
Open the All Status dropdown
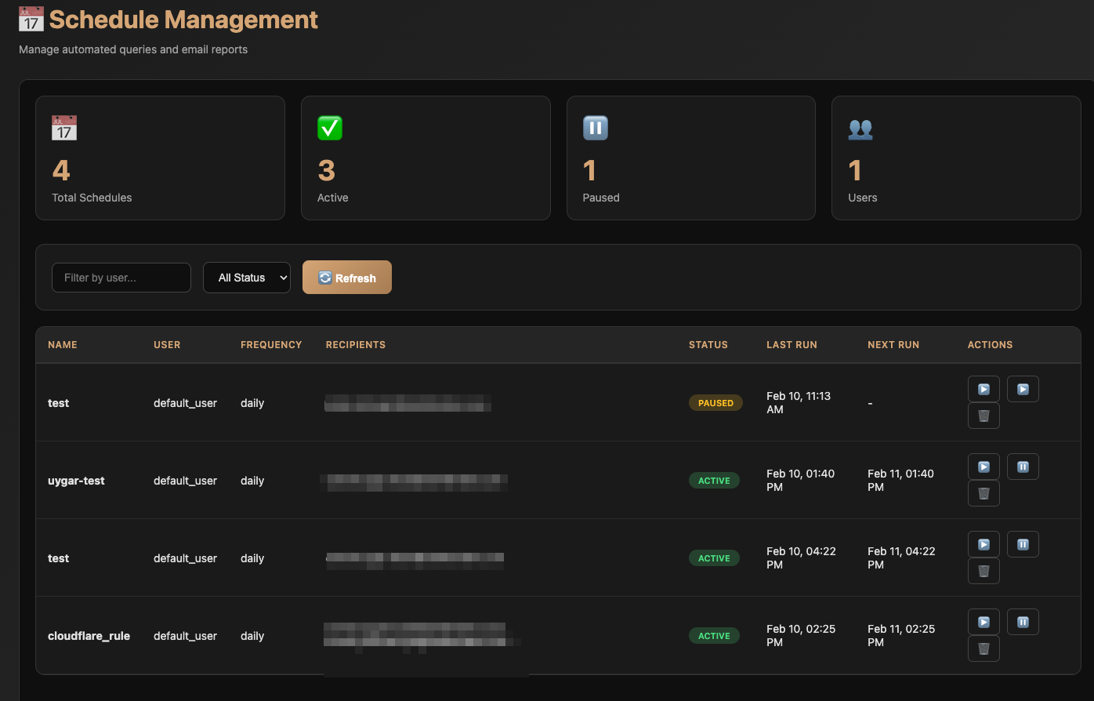pos(247,277)
